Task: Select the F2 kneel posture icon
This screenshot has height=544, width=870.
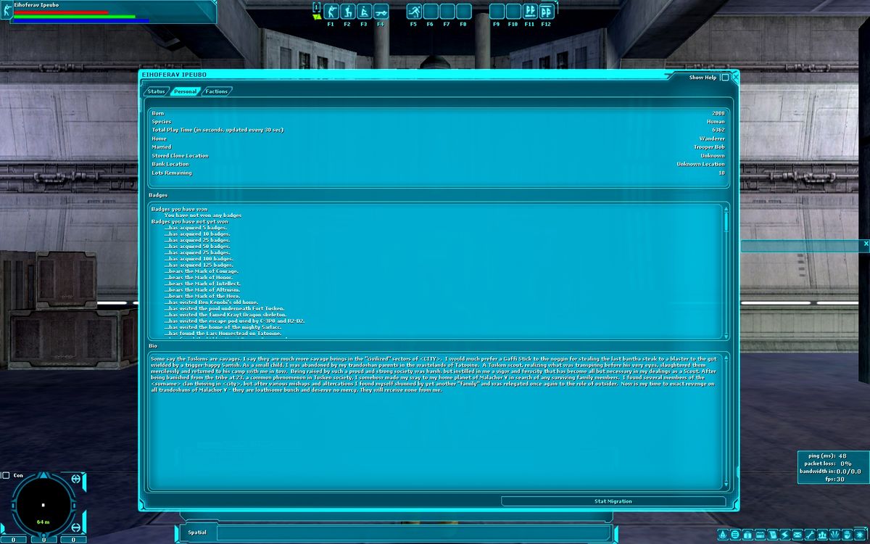Action: [347, 12]
